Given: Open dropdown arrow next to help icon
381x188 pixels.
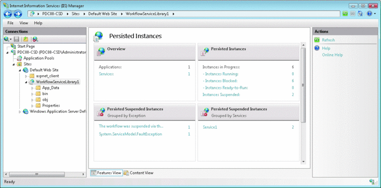Looking at the screenshot, I should pos(375,14).
